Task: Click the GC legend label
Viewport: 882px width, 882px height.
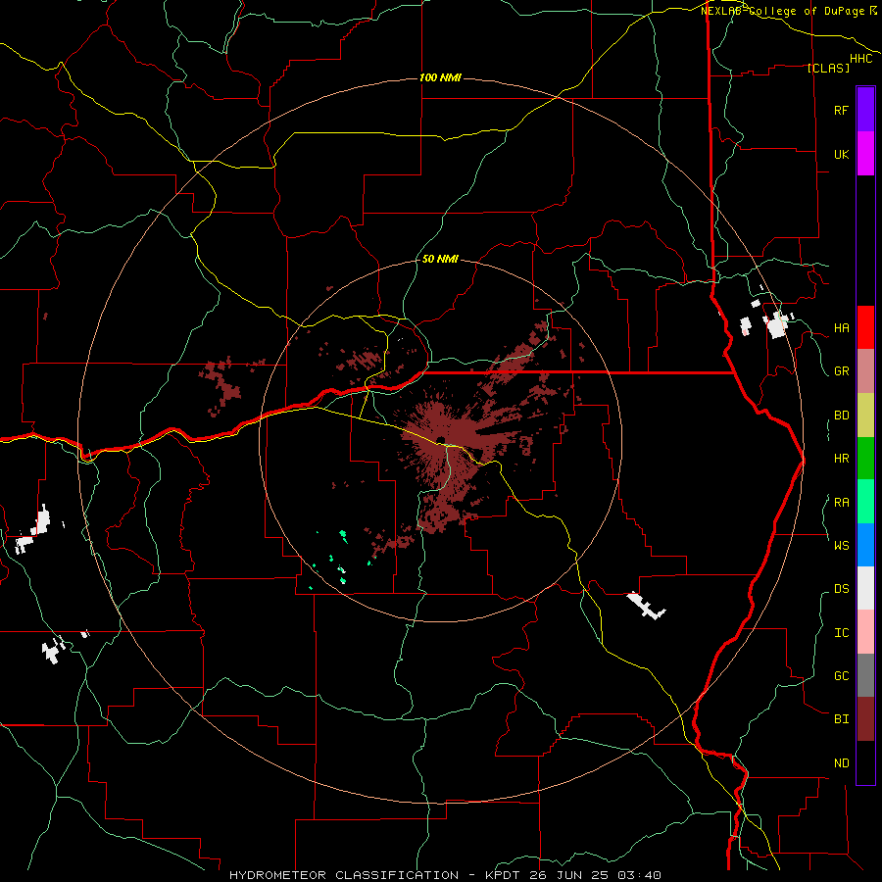Action: click(x=841, y=675)
